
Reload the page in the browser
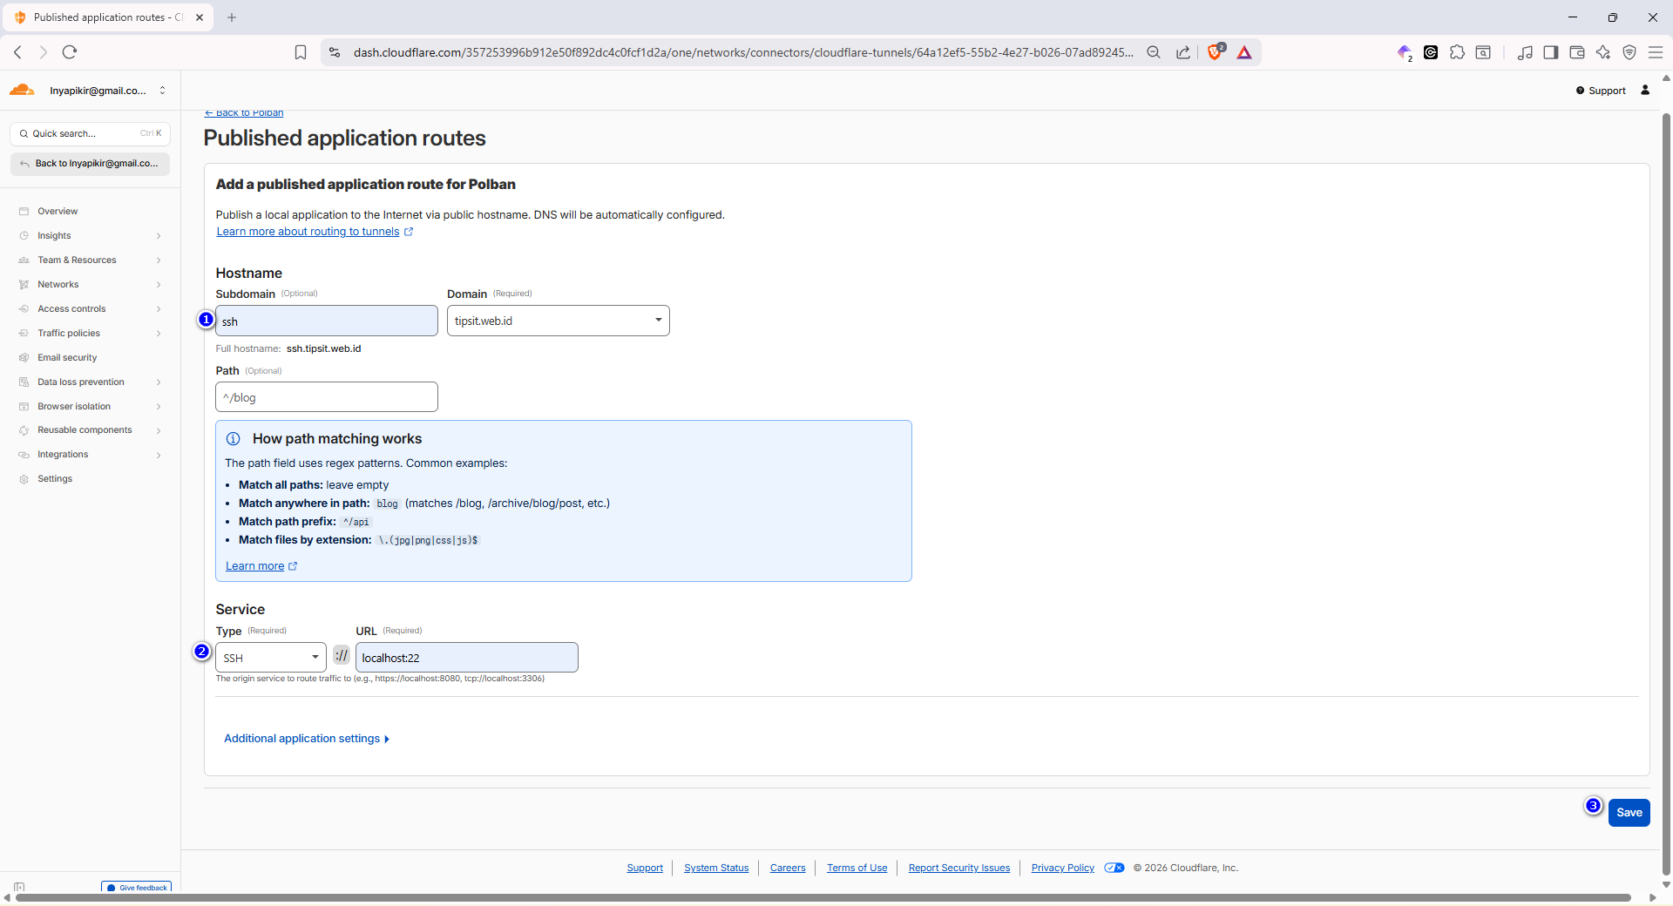70,52
